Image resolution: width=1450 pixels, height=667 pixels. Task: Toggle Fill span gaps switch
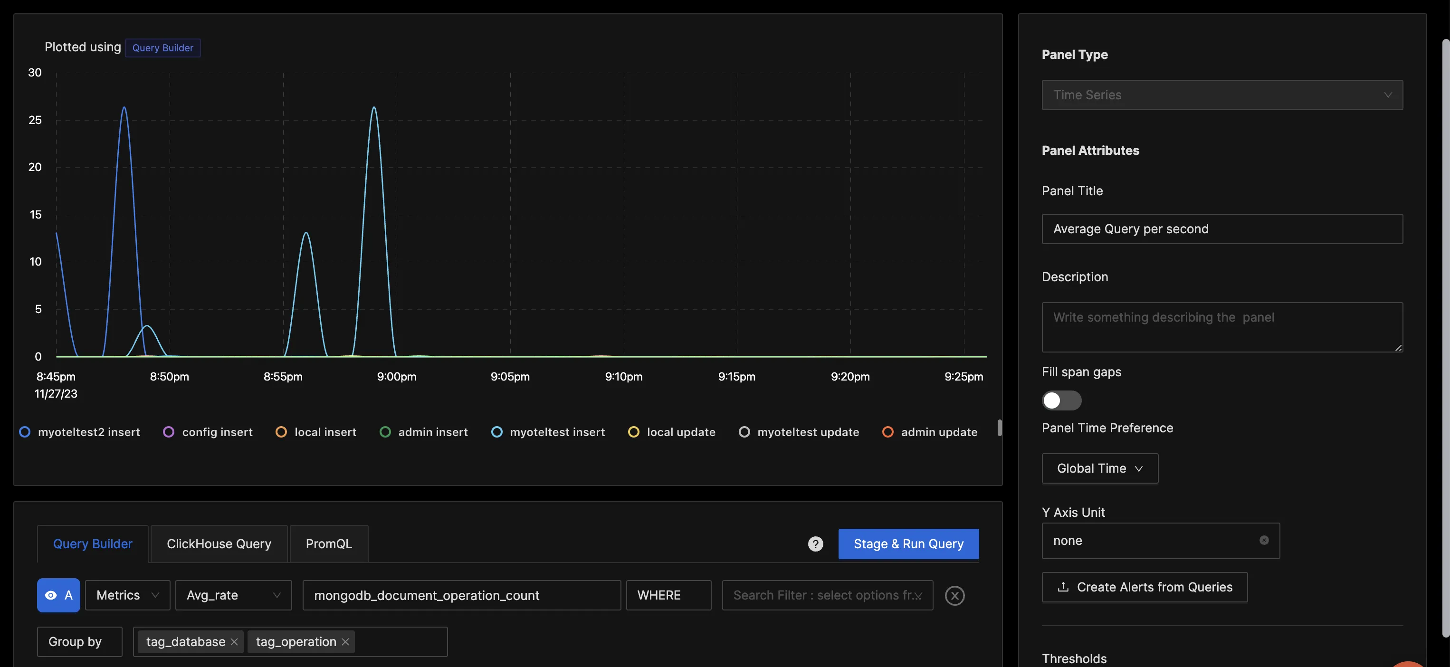pos(1061,400)
